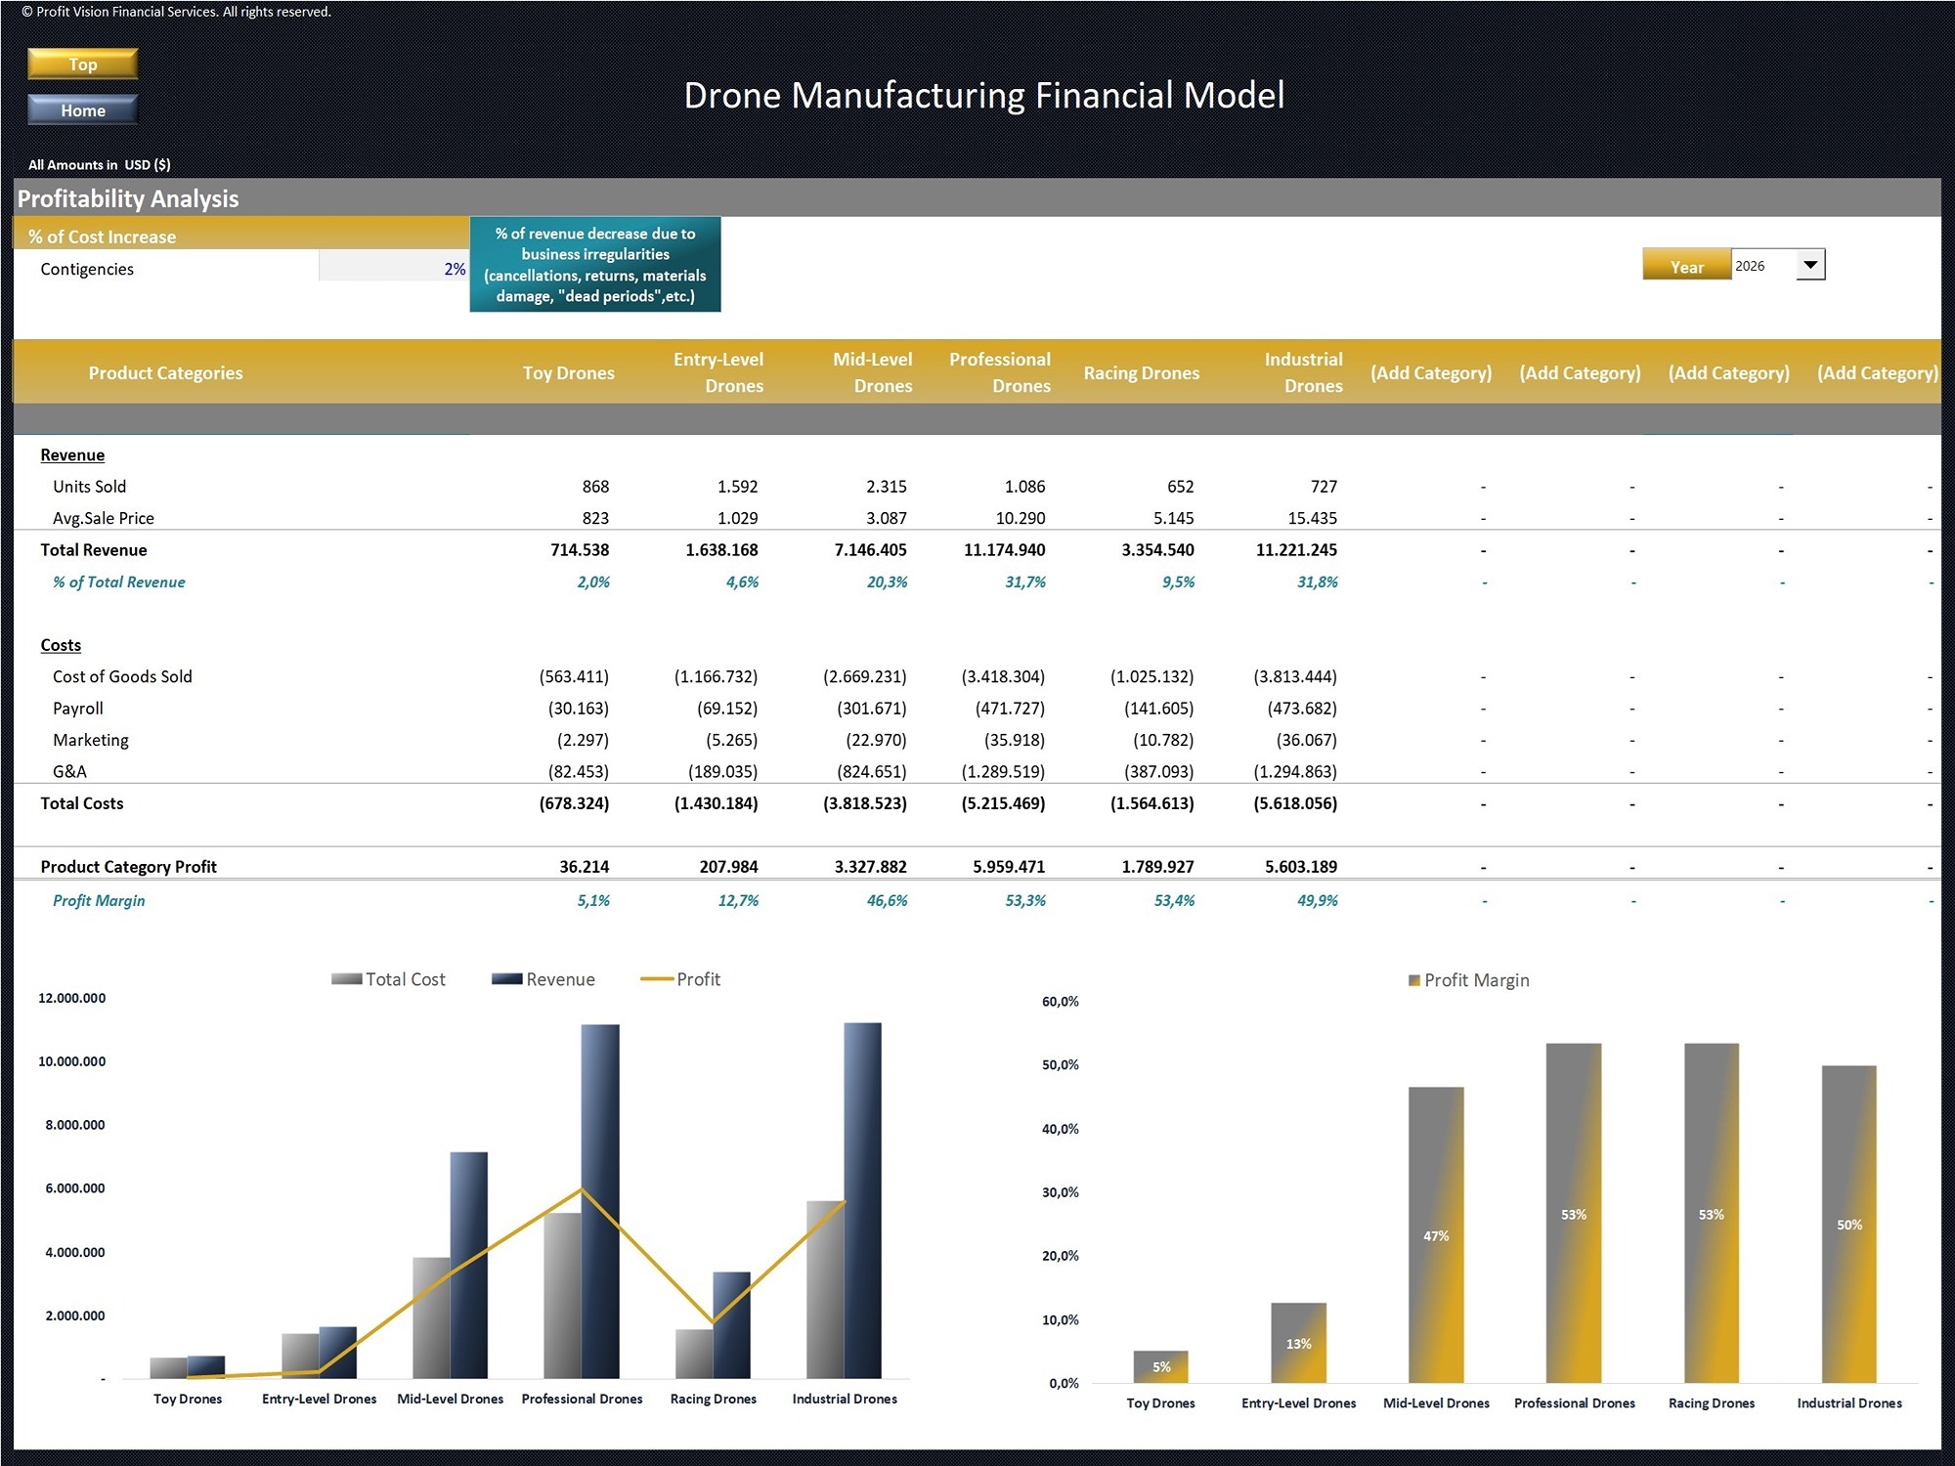
Task: Select the % of Total Revenue label
Action: tap(118, 582)
